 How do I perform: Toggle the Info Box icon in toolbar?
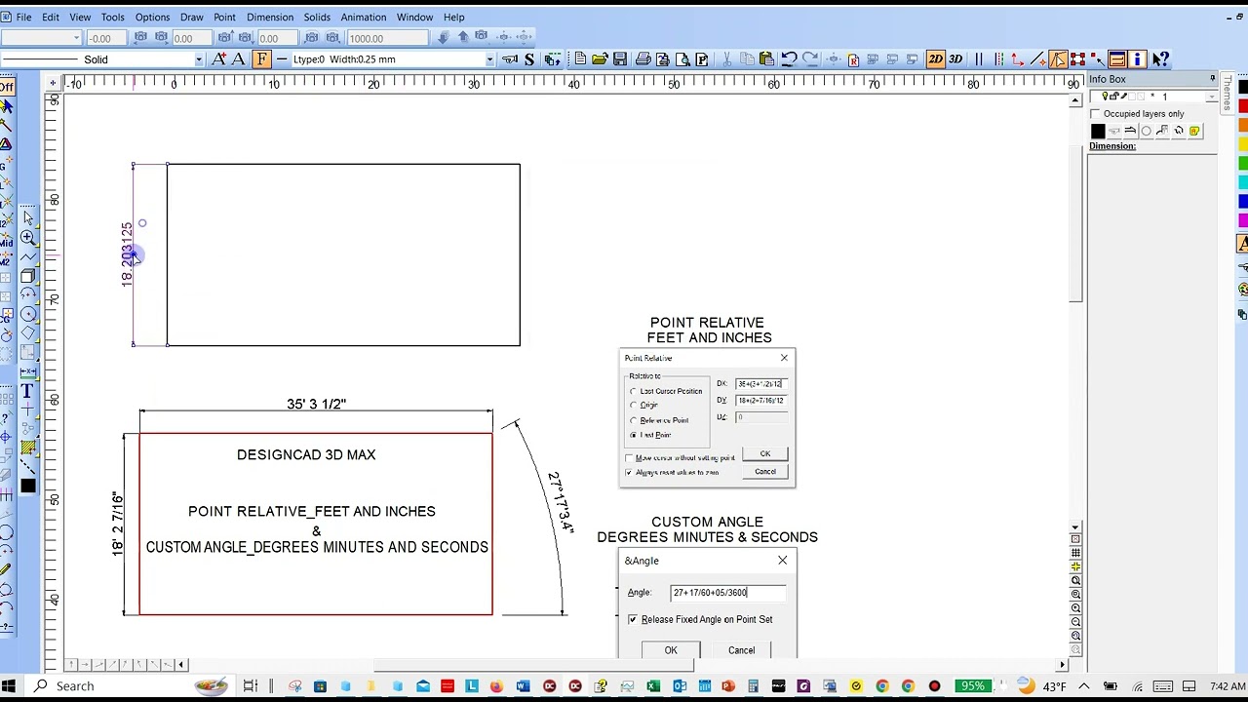pyautogui.click(x=1137, y=59)
